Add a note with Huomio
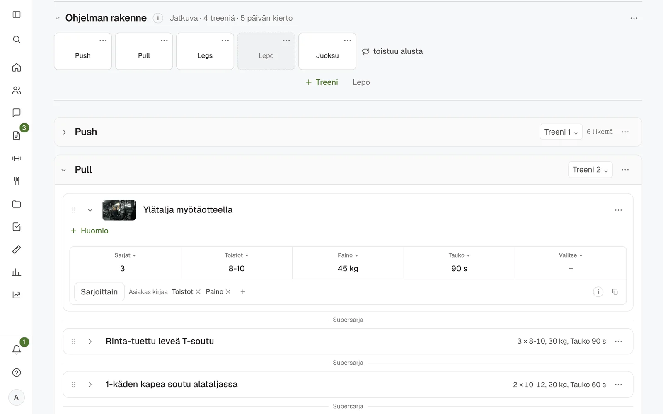The width and height of the screenshot is (663, 414). coord(90,231)
